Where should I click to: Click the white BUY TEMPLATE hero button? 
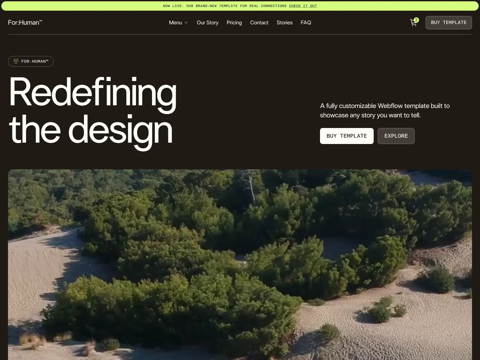(347, 136)
